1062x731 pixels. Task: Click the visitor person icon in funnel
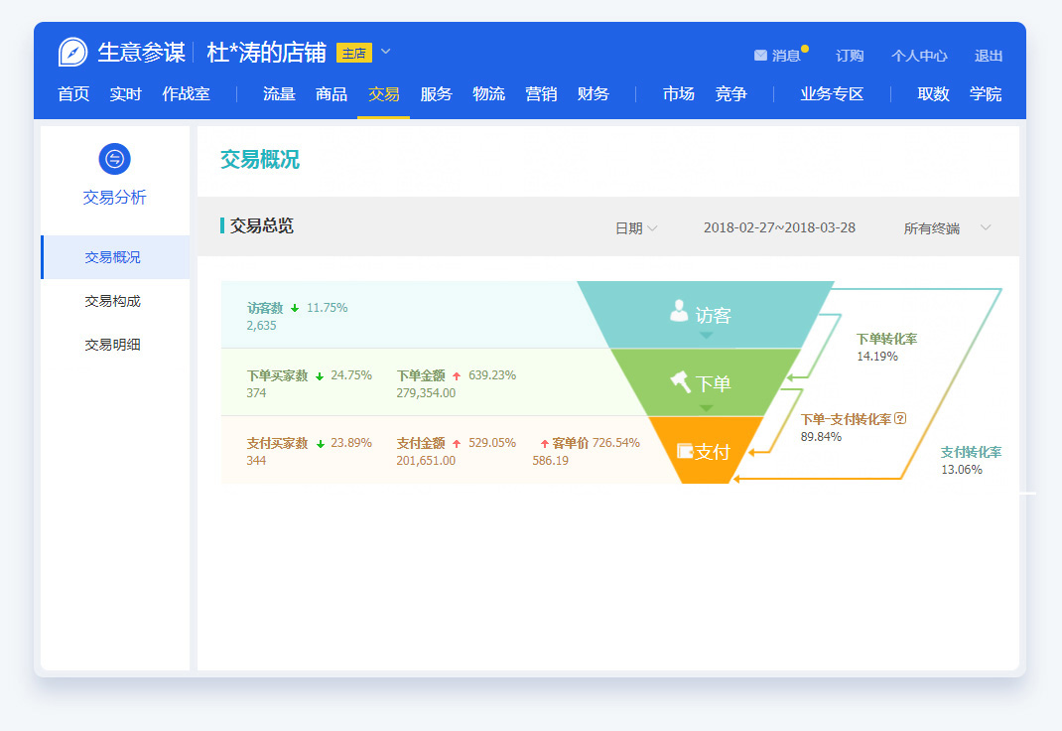(x=679, y=311)
